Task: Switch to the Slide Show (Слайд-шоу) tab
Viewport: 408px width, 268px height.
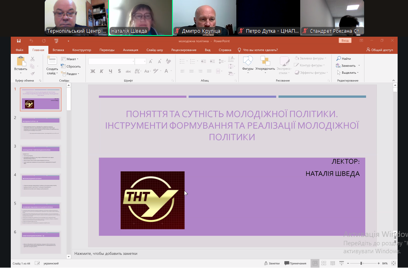Action: click(x=154, y=50)
